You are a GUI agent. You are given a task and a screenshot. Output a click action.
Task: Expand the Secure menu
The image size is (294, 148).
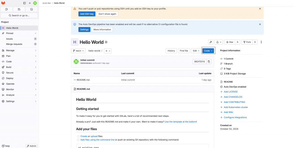[19, 73]
